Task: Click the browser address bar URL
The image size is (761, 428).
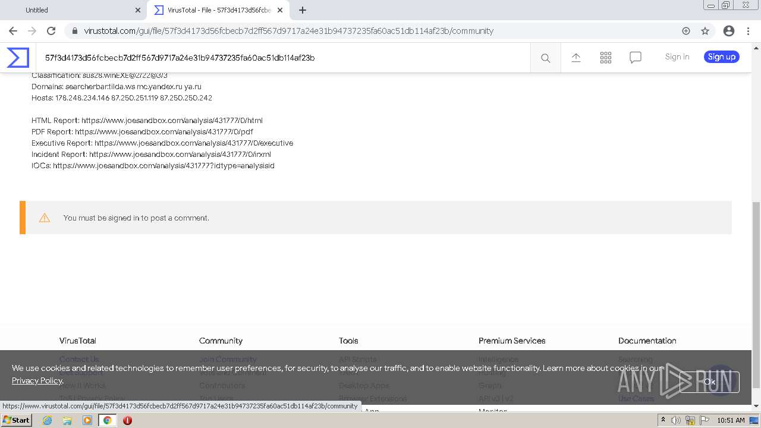Action: 288,31
